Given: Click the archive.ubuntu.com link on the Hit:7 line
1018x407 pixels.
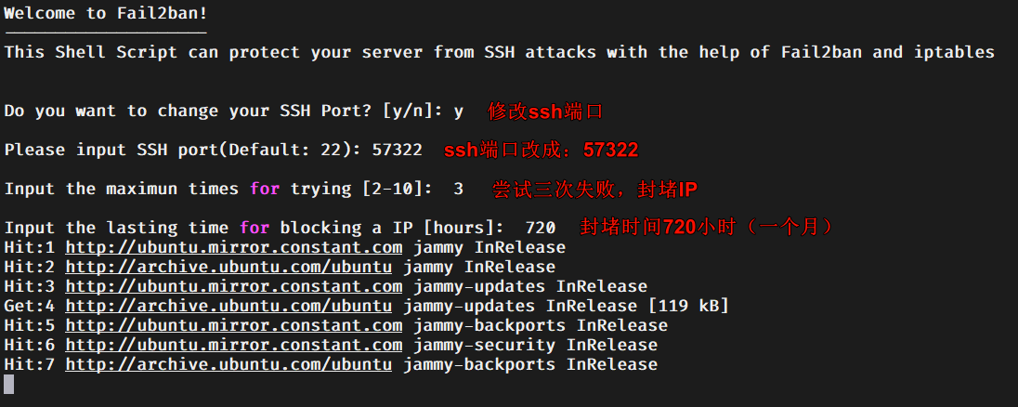Looking at the screenshot, I should pyautogui.click(x=228, y=364).
